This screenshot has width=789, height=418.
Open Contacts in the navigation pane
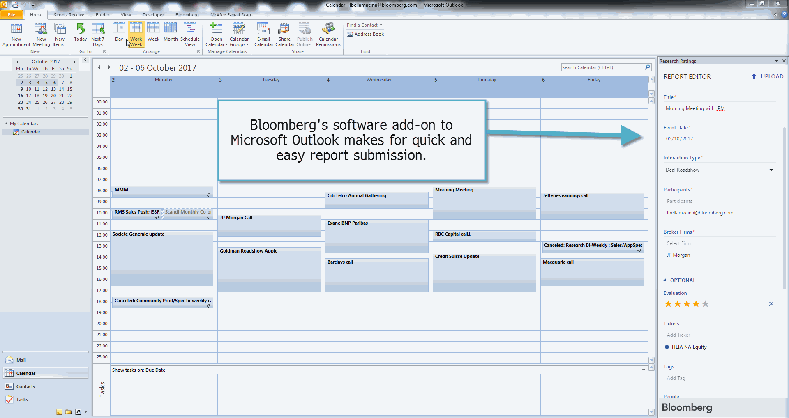[45, 386]
